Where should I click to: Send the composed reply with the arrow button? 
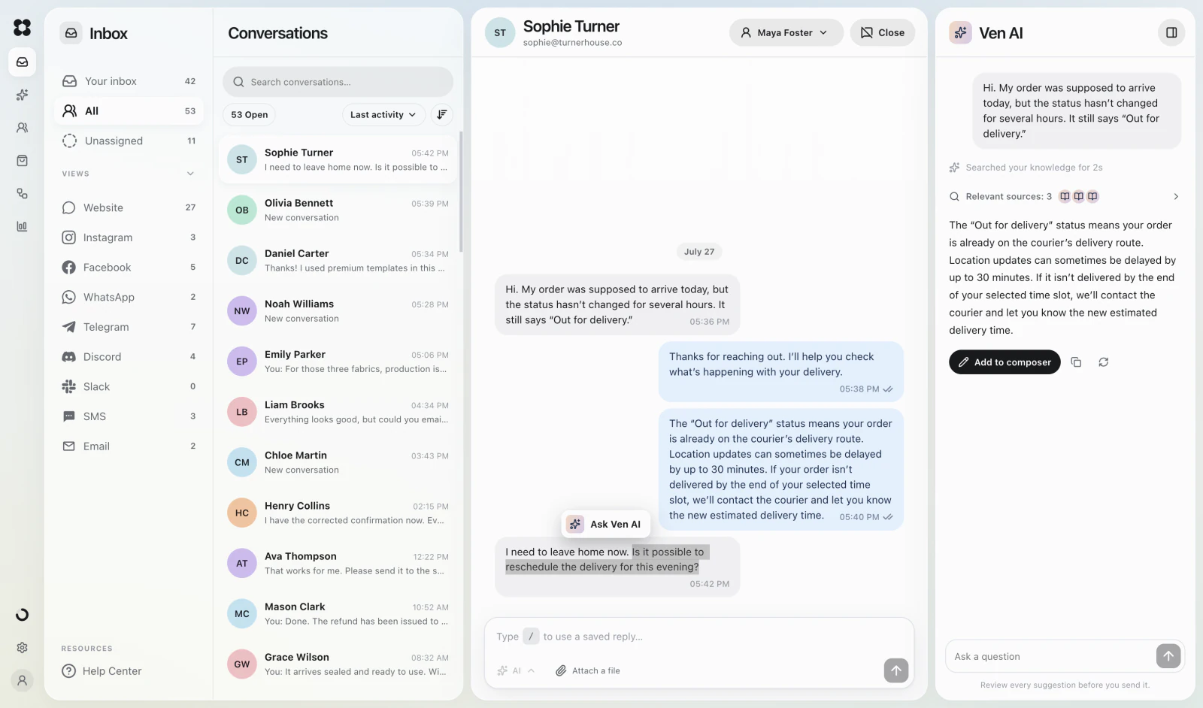tap(896, 670)
